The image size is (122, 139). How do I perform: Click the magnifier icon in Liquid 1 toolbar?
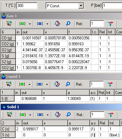68,84
